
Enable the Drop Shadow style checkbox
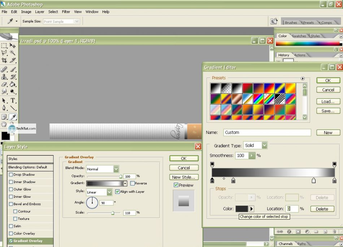11,175
